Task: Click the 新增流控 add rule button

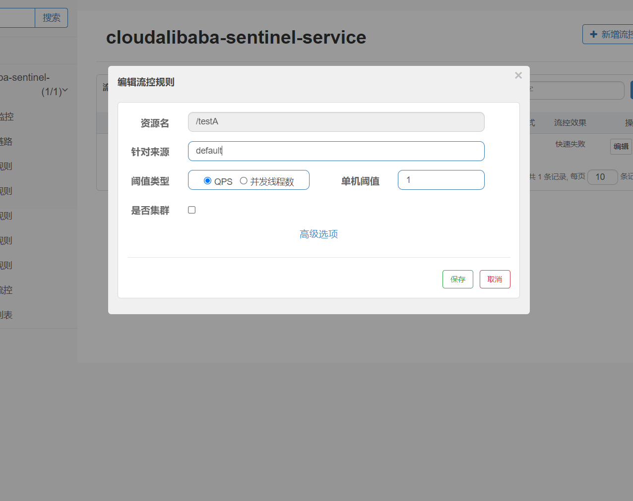Action: (608, 34)
